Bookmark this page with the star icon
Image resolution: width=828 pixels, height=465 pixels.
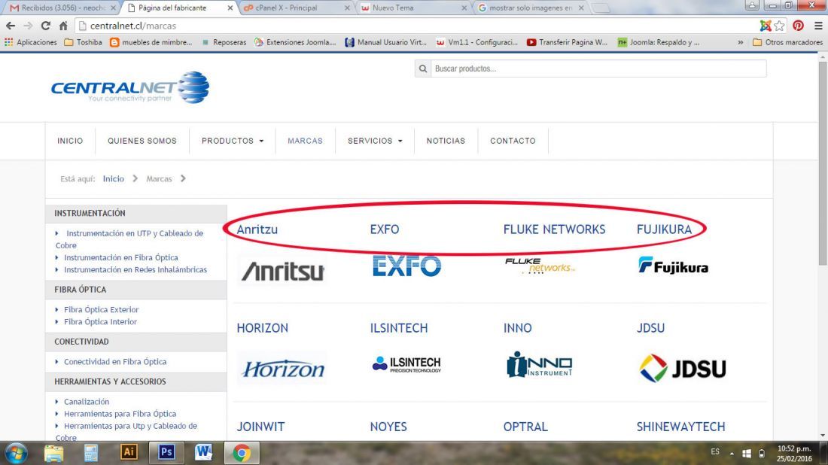click(779, 26)
